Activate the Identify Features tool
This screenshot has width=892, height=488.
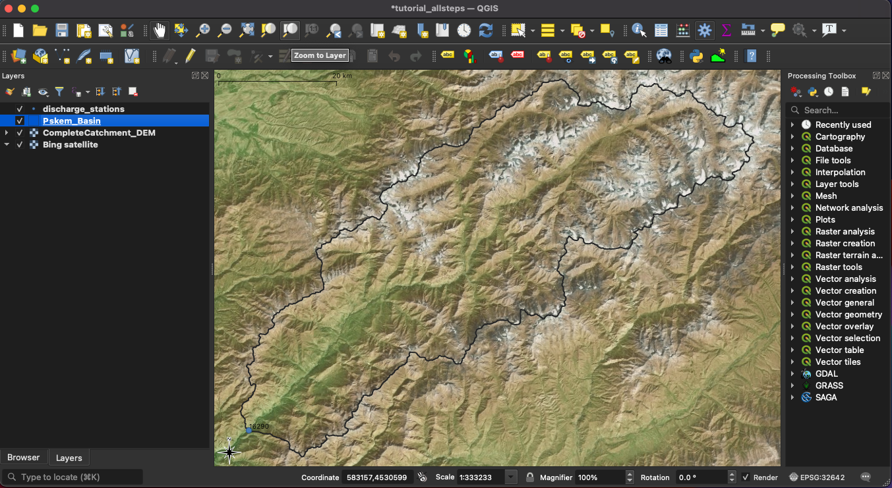point(639,30)
